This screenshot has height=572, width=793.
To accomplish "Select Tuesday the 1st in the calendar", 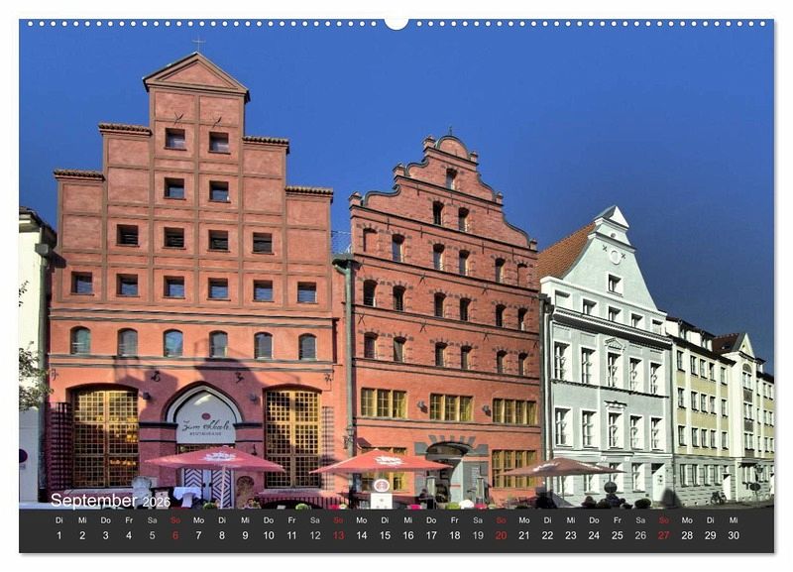I will 58,535.
